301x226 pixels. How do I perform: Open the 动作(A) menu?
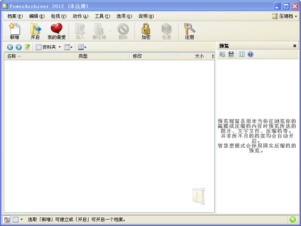coord(81,16)
